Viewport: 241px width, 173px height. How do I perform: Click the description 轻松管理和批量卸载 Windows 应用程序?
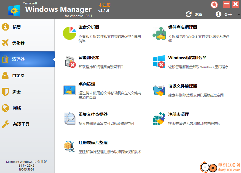click(x=198, y=67)
